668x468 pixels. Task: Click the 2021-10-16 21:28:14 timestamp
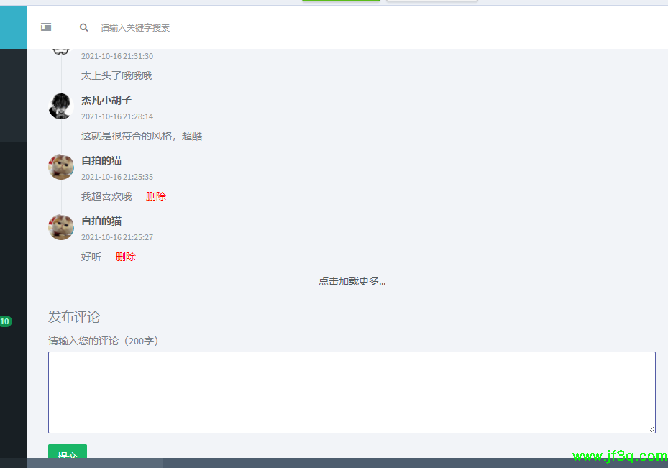click(117, 116)
